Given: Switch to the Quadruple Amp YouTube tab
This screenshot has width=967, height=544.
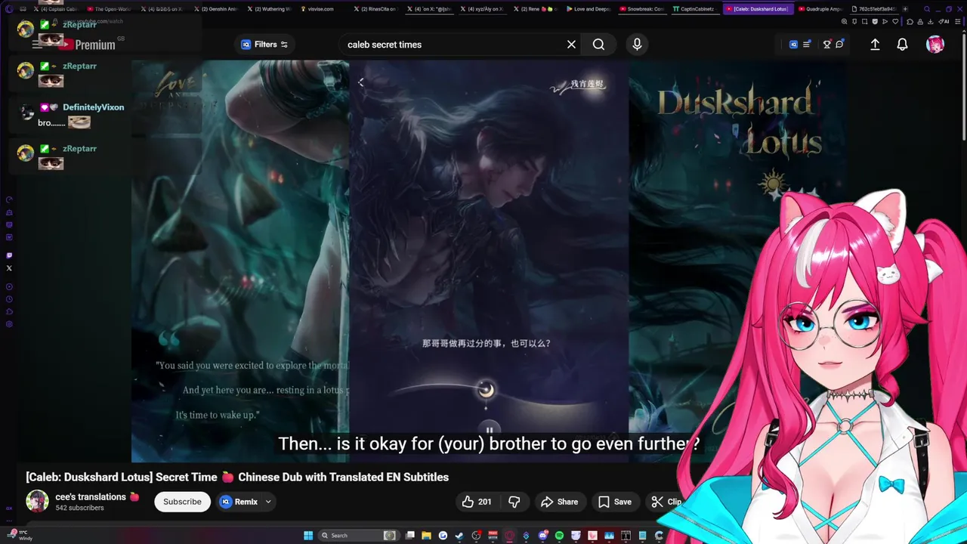Looking at the screenshot, I should (x=820, y=9).
